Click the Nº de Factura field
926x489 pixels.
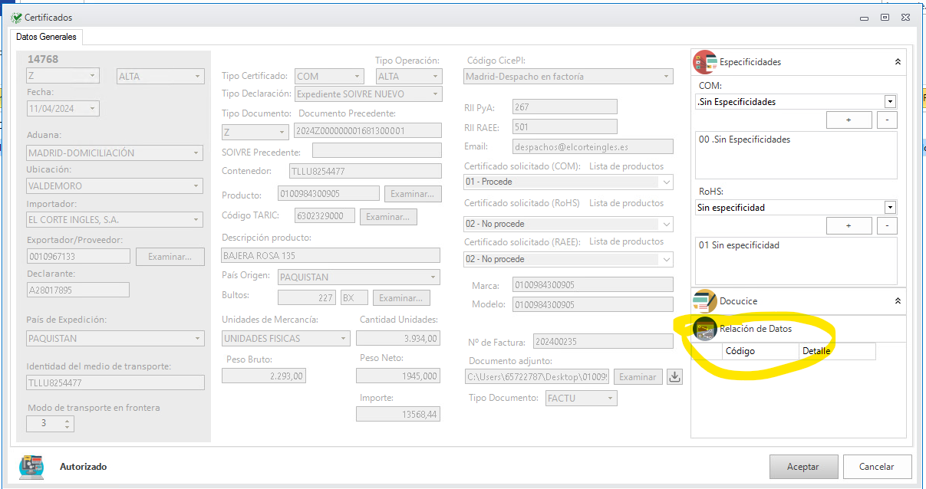point(592,341)
